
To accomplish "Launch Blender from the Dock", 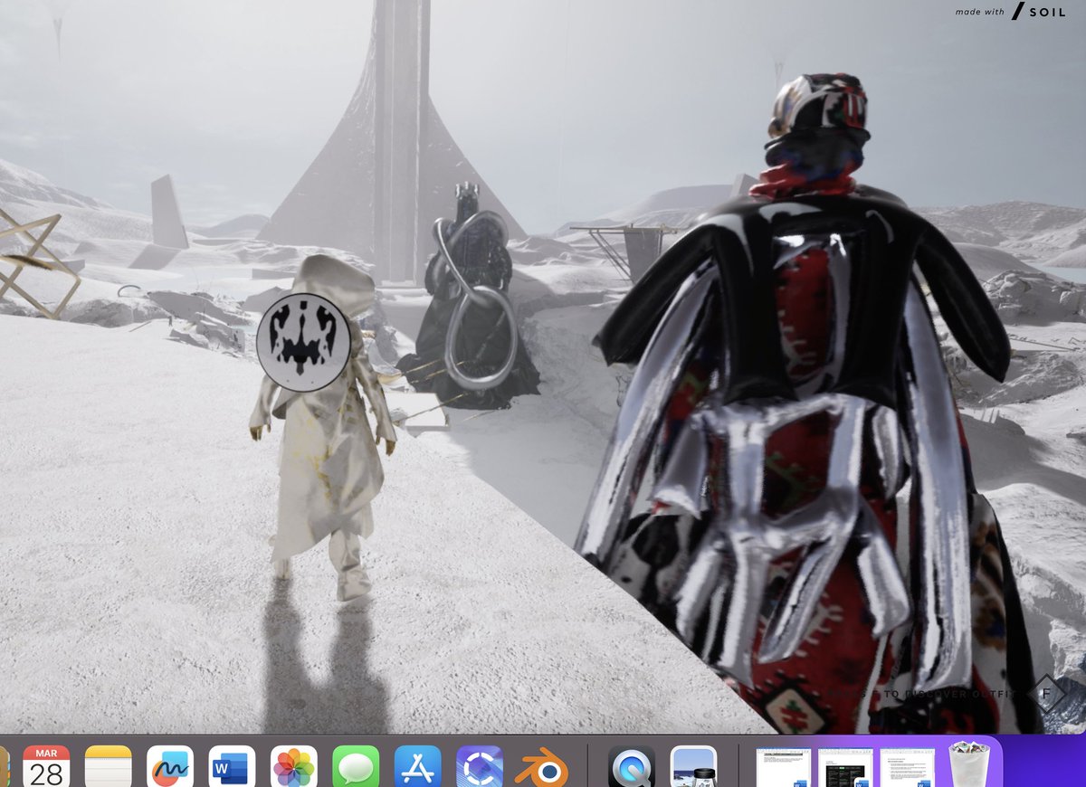I will pyautogui.click(x=541, y=767).
